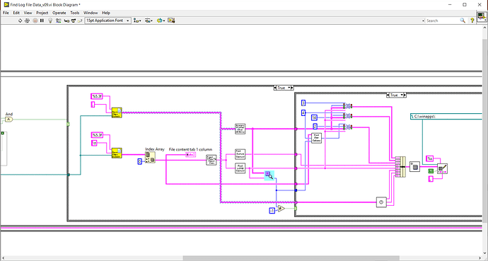The height and width of the screenshot is (261, 488).
Task: Select the Search/magnifier function node
Action: [x=269, y=175]
